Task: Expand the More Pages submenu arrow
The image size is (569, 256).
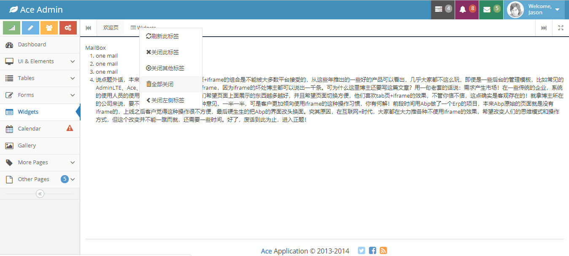Action: [73, 163]
